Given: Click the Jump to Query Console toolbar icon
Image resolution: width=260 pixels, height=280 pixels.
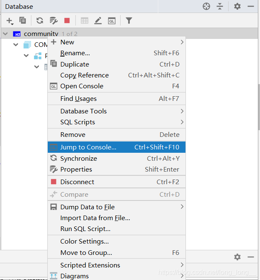Looking at the screenshot, I should click(x=112, y=21).
